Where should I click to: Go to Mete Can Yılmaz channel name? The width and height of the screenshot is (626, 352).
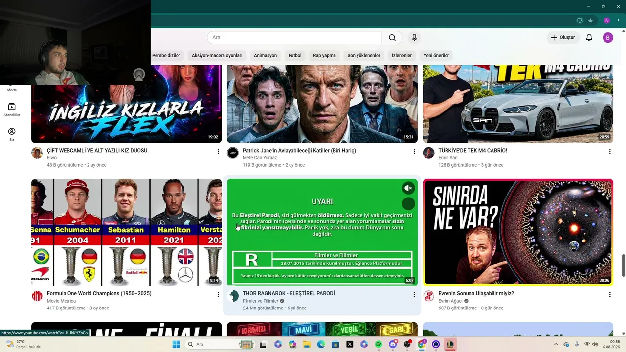(260, 158)
